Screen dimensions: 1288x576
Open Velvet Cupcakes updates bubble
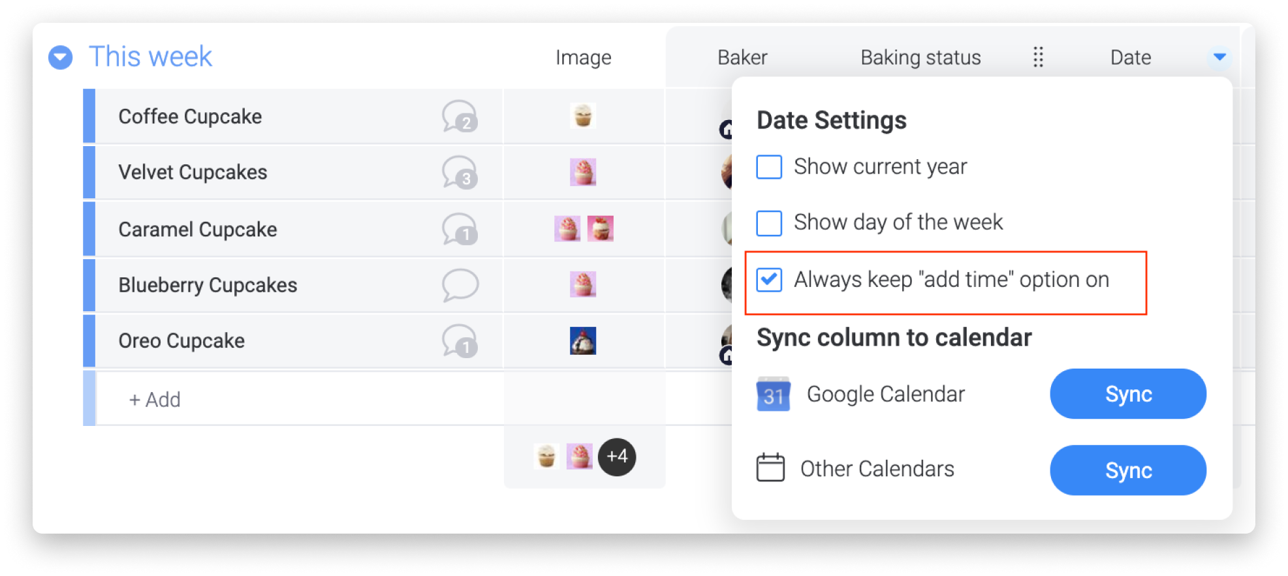click(x=460, y=172)
